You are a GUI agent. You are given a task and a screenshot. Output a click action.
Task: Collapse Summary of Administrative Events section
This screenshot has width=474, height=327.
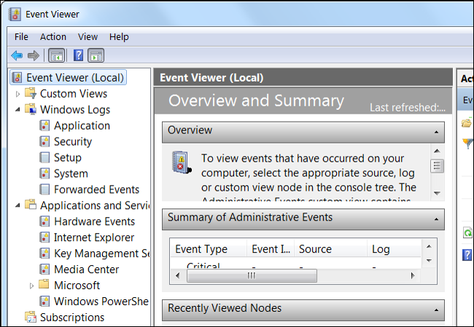[x=435, y=218]
